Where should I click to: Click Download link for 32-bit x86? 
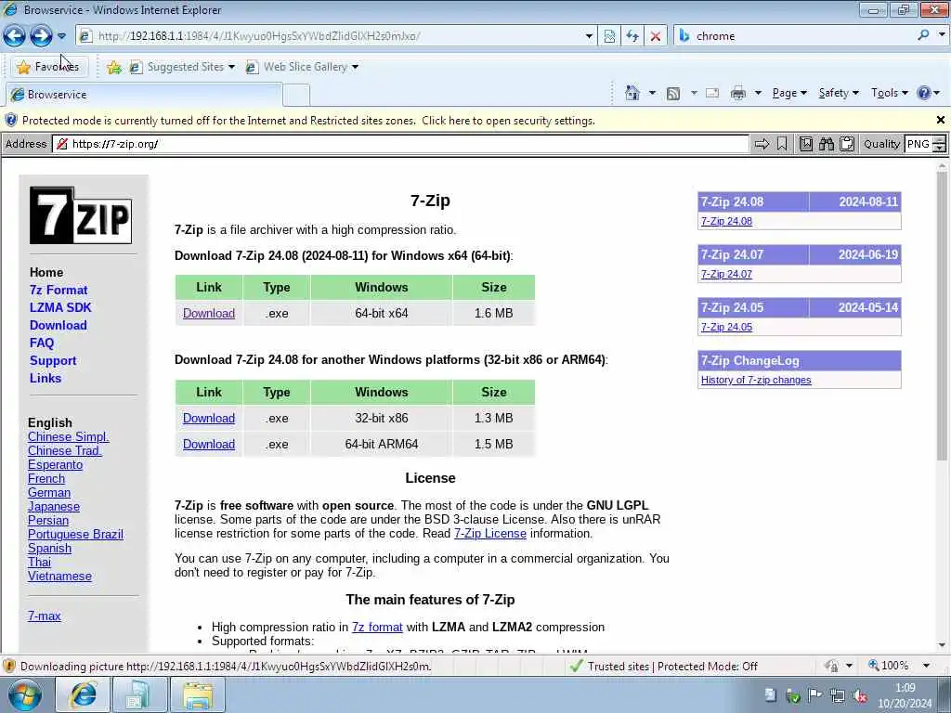pos(209,419)
